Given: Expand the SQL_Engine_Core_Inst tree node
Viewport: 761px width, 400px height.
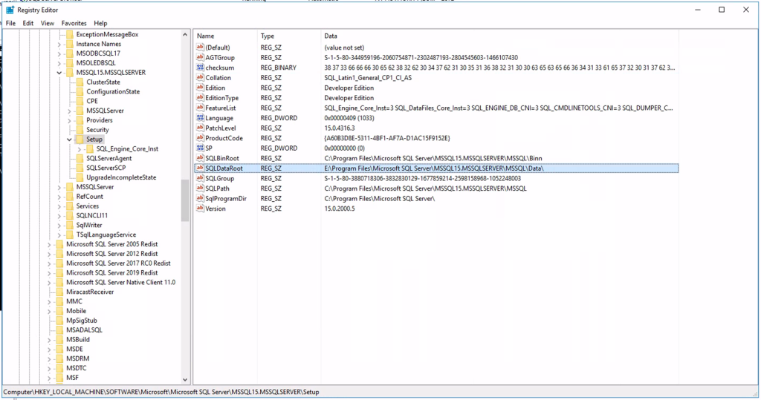Looking at the screenshot, I should (x=79, y=149).
